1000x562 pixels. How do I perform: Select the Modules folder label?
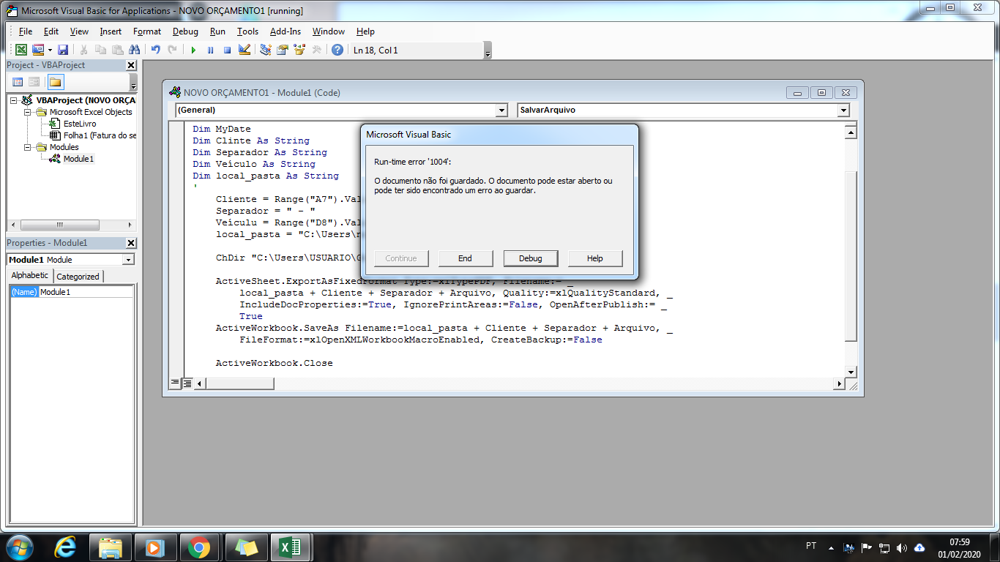coord(64,147)
